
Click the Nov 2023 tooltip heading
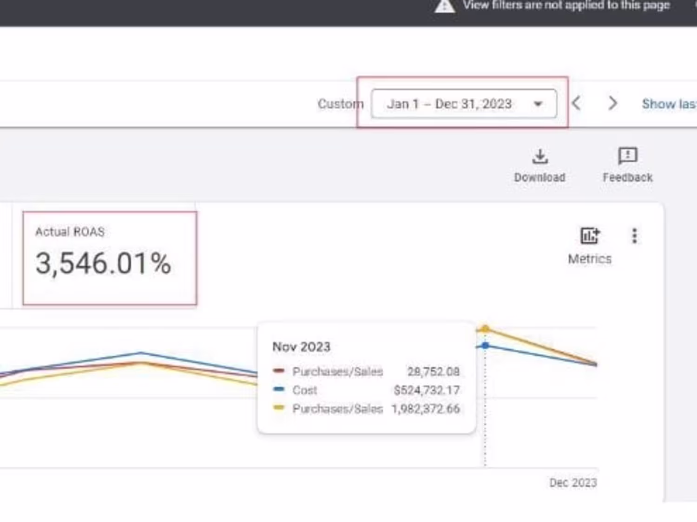click(301, 347)
